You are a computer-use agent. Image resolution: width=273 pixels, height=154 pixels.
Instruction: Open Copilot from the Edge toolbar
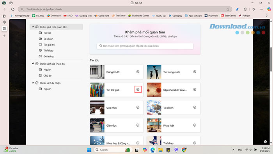269,9
